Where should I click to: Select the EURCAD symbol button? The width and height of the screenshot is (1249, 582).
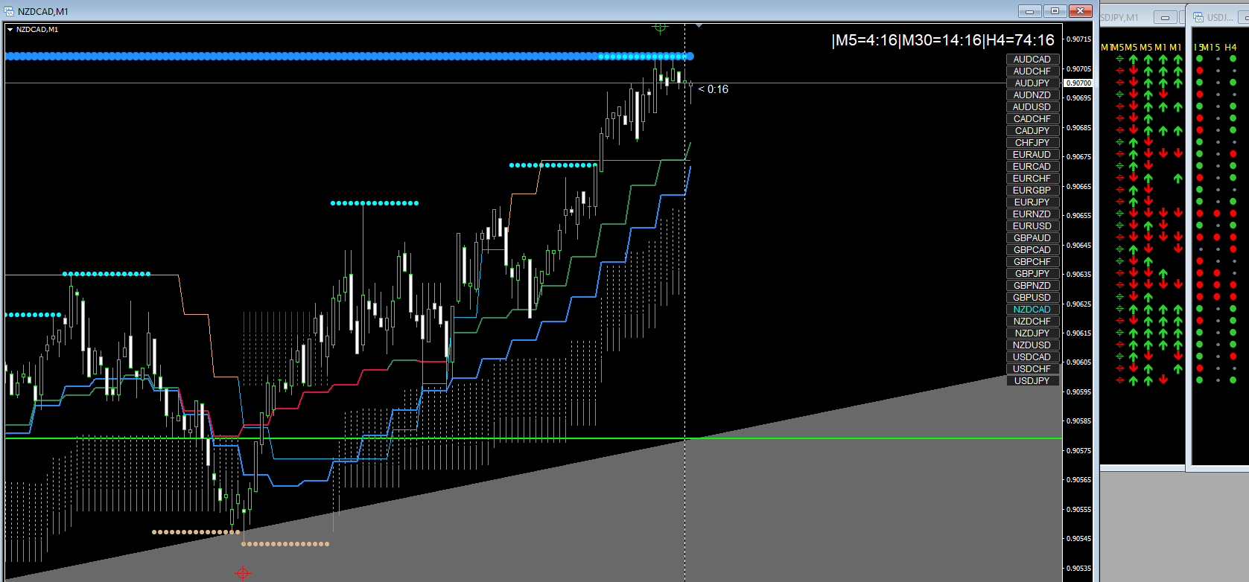[x=1032, y=167]
